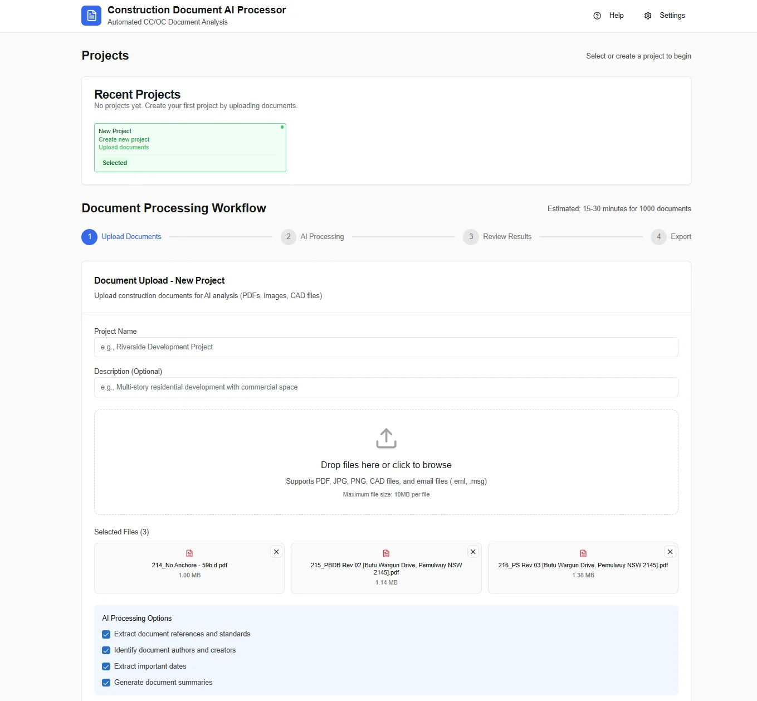The image size is (757, 701).
Task: Click the Help question-mark icon
Action: (x=597, y=16)
